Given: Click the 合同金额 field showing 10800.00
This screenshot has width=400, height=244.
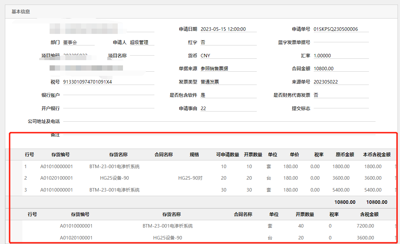Looking at the screenshot, I should pos(341,69).
